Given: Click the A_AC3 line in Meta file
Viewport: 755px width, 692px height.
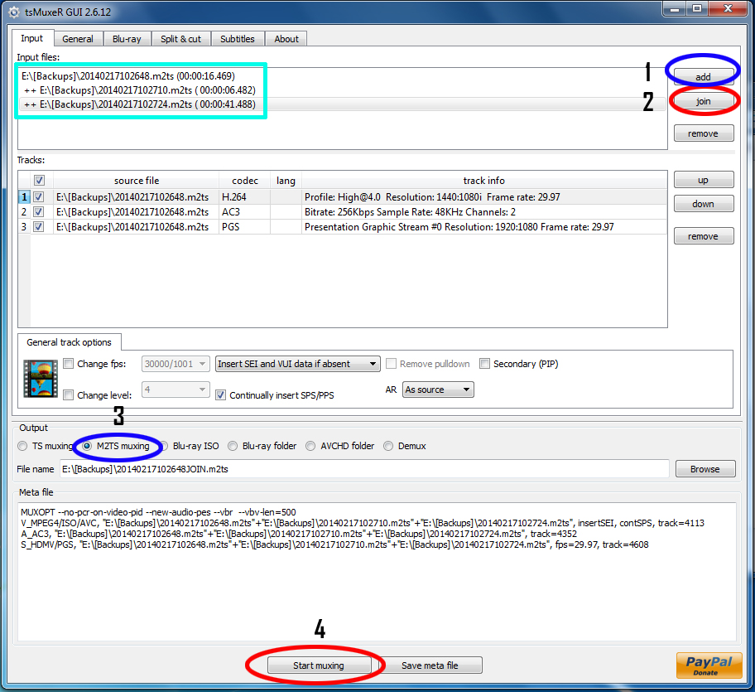Looking at the screenshot, I should 299,534.
